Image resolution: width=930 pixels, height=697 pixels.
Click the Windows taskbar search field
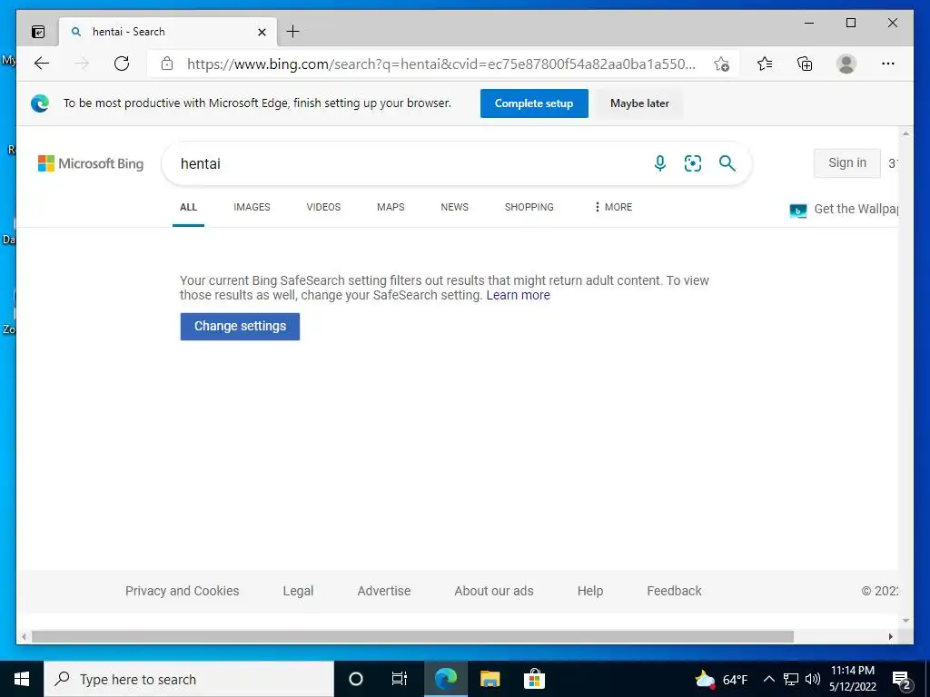pos(189,679)
